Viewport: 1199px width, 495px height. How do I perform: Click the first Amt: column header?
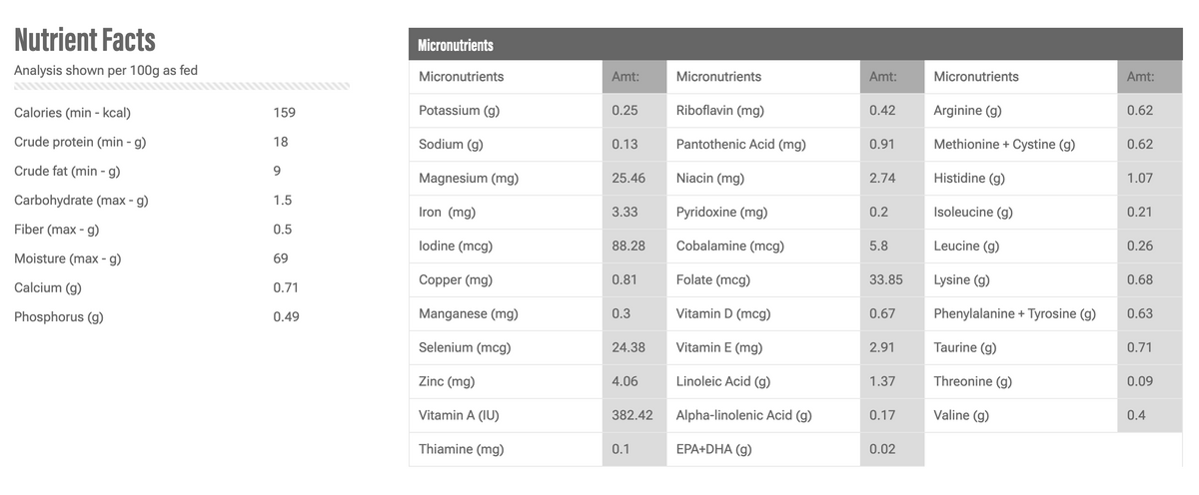coord(633,77)
